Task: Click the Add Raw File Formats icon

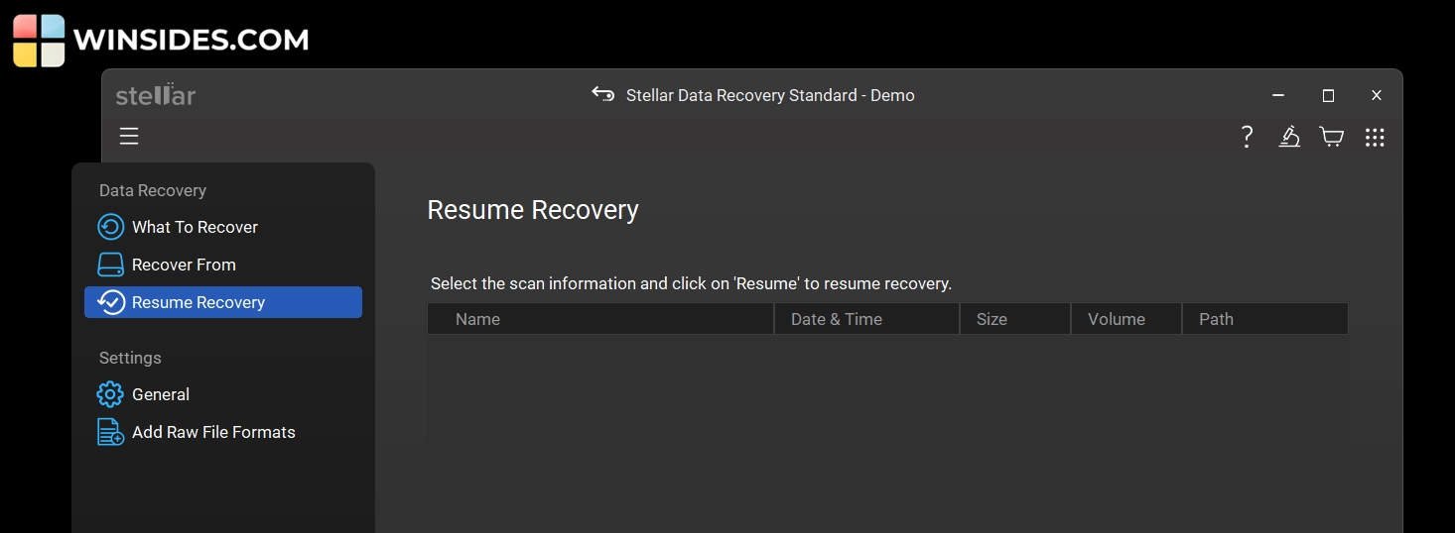Action: [x=110, y=432]
